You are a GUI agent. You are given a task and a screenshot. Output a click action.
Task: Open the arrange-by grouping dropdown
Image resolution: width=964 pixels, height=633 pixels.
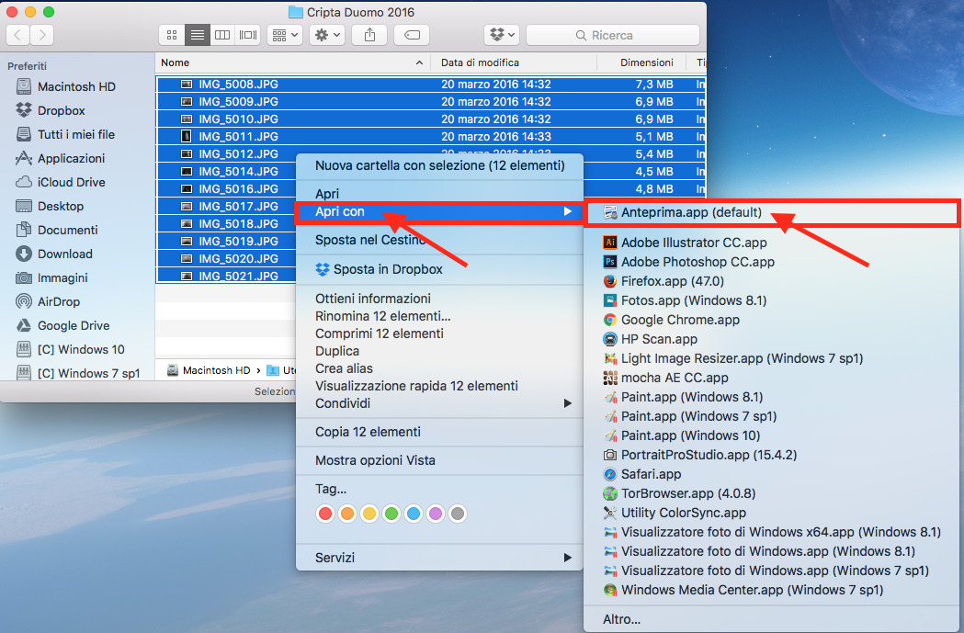pos(285,35)
